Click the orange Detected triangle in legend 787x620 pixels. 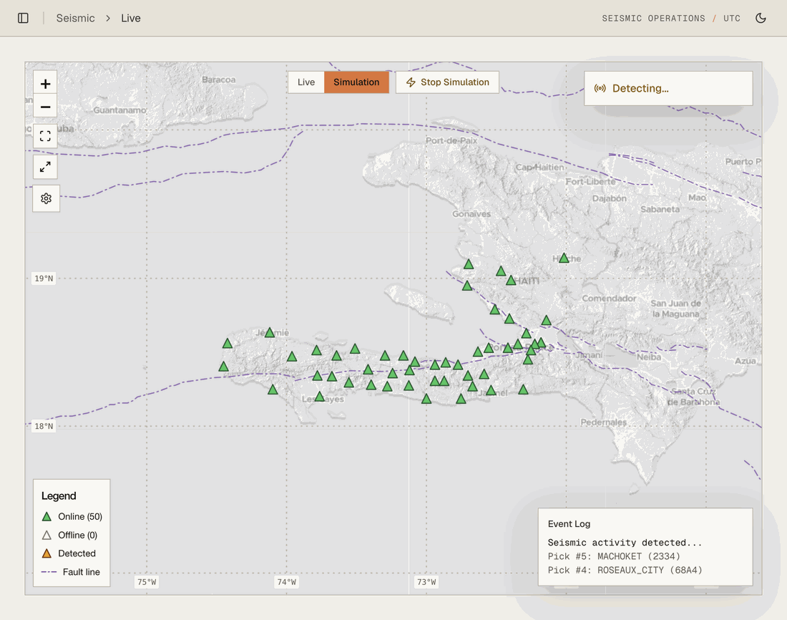[x=47, y=553]
